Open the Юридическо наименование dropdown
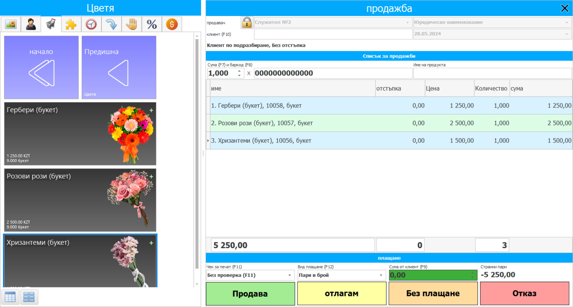The height and width of the screenshot is (307, 573). [x=492, y=22]
